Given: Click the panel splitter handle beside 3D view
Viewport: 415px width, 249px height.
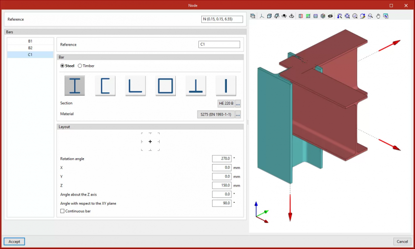Looking at the screenshot, I should click(x=248, y=122).
